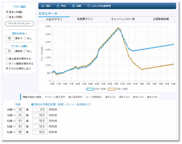Choose ローン借換を検討する option
The image size is (182, 144).
7,64
